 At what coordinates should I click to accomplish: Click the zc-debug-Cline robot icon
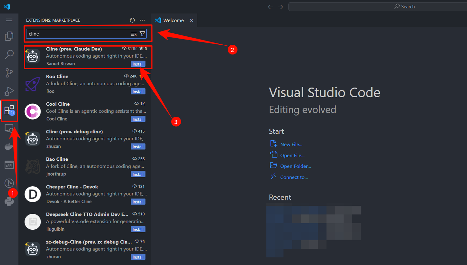33,249
